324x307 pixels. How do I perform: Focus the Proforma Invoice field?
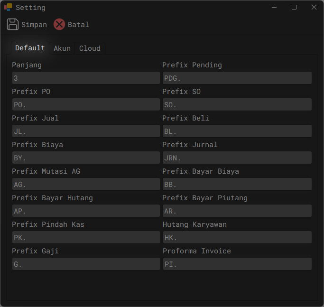237,264
